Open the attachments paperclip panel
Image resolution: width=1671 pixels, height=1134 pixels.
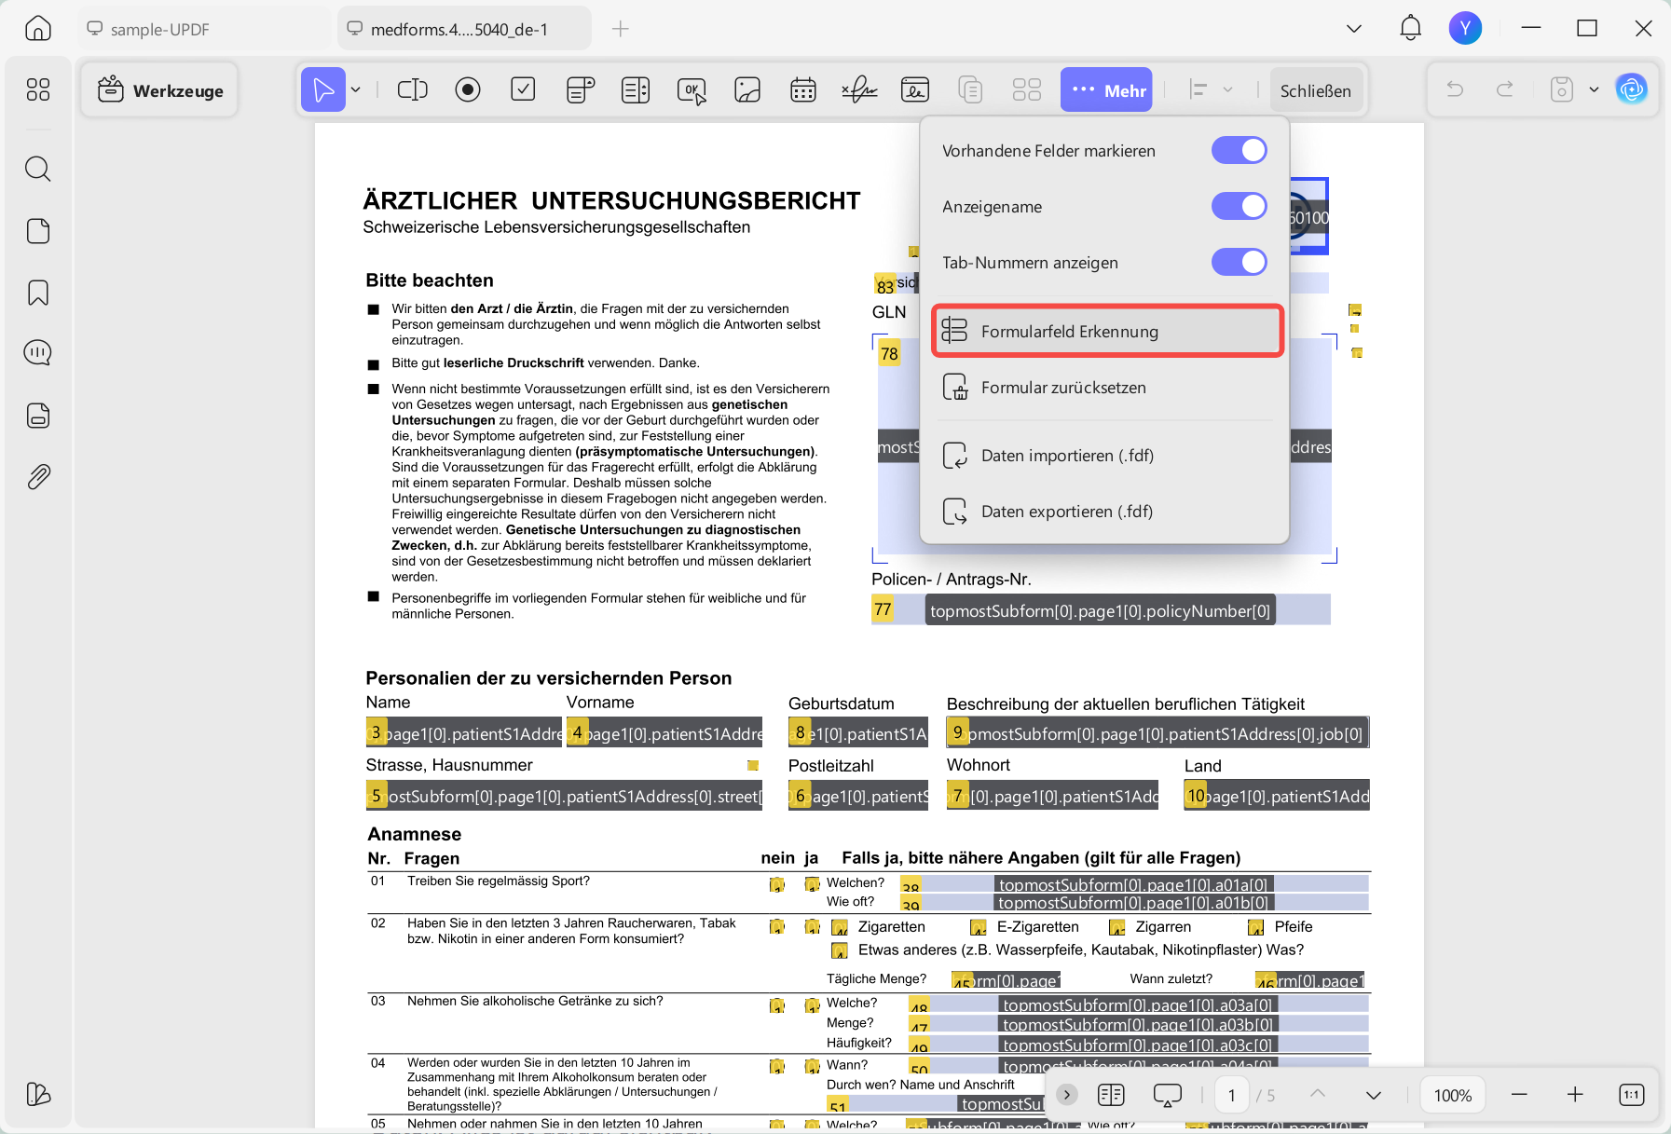pos(38,477)
